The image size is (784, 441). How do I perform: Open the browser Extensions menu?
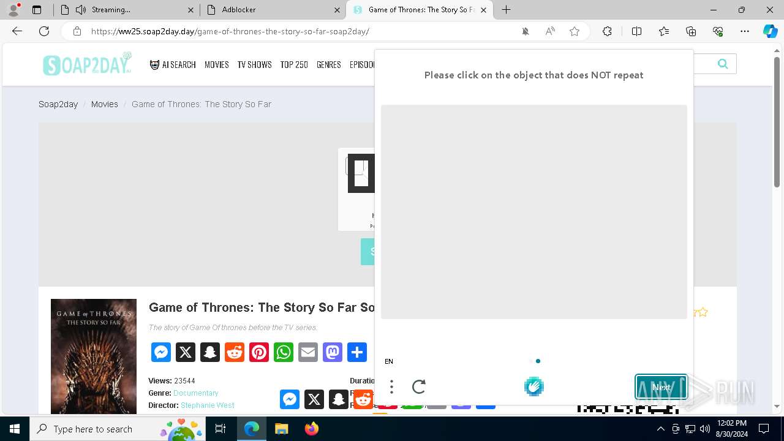pyautogui.click(x=607, y=31)
